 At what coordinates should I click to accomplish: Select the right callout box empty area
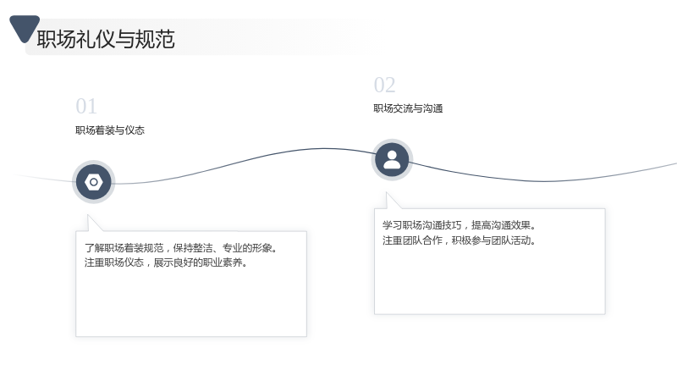click(490, 280)
